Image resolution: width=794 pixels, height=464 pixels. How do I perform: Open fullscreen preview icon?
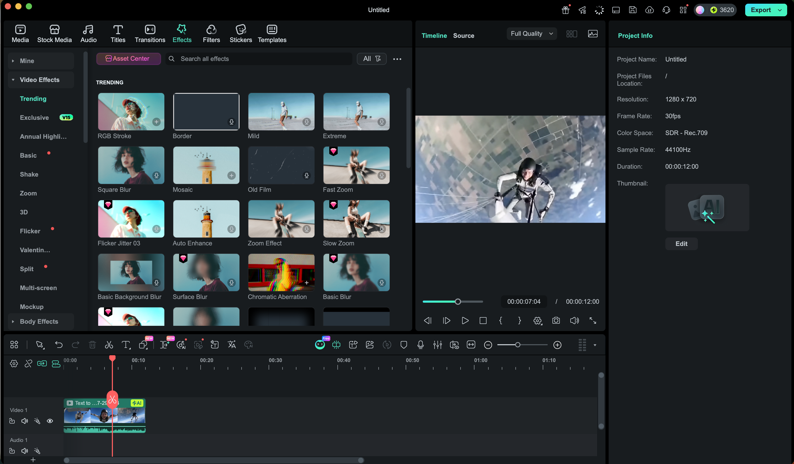(593, 321)
